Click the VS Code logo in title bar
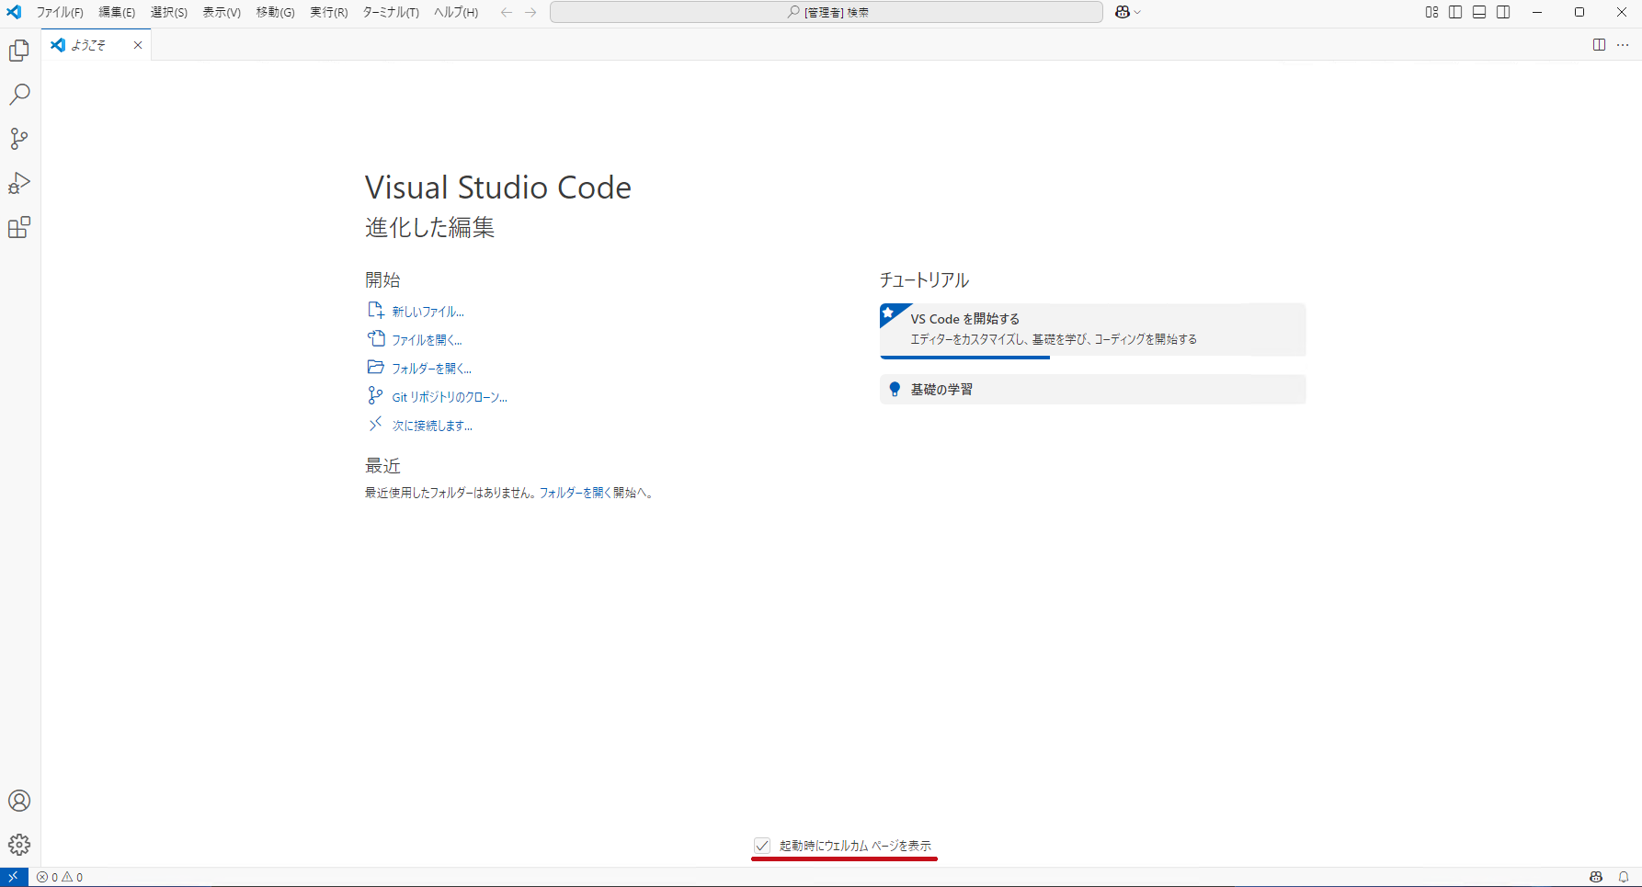 tap(14, 12)
